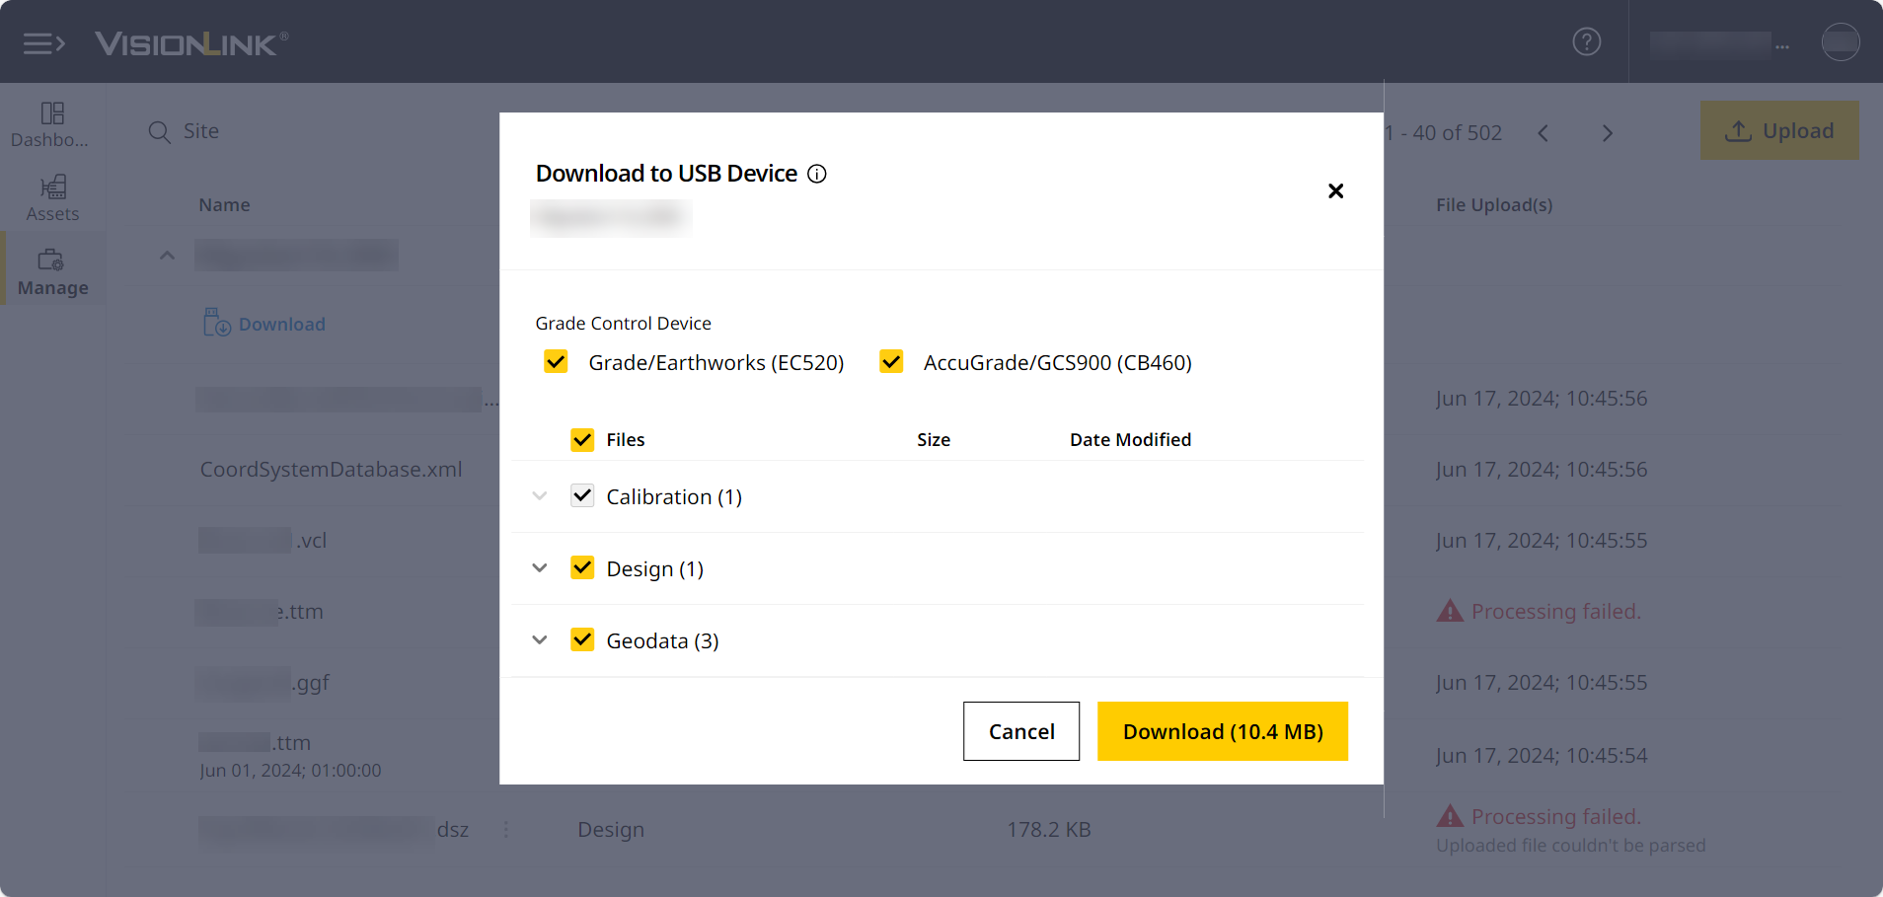The width and height of the screenshot is (1883, 897).
Task: Open the user profile avatar
Action: 1841,42
